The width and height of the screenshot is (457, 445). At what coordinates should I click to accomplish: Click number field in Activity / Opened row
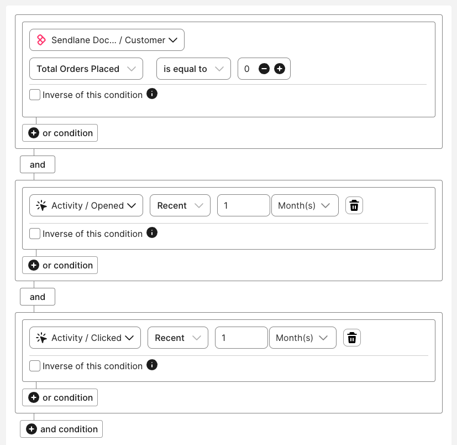click(x=243, y=205)
